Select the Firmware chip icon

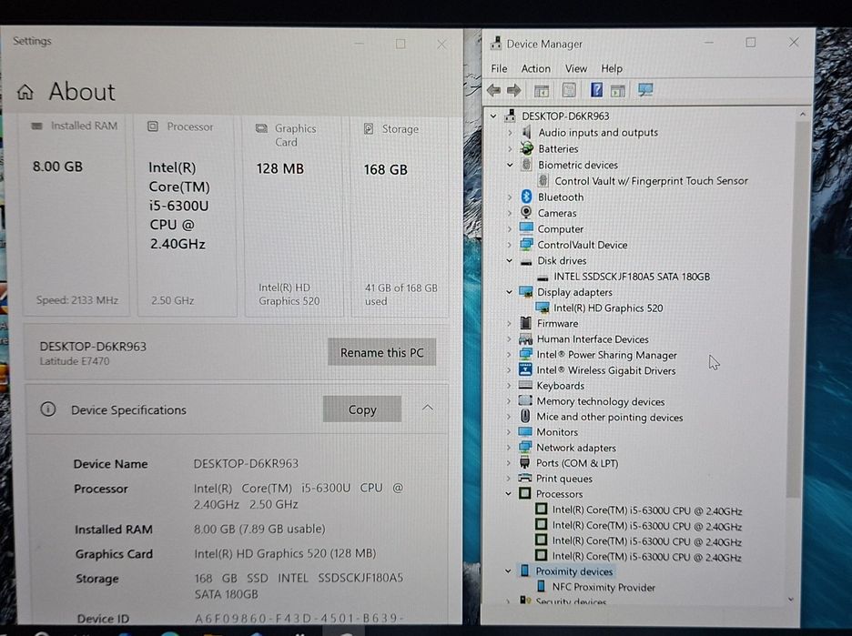(525, 323)
